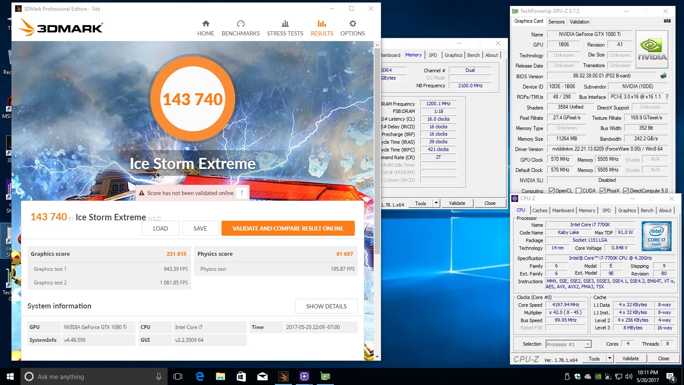
Task: Click the scroll-down arrow in 3DMark
Action: click(377, 357)
